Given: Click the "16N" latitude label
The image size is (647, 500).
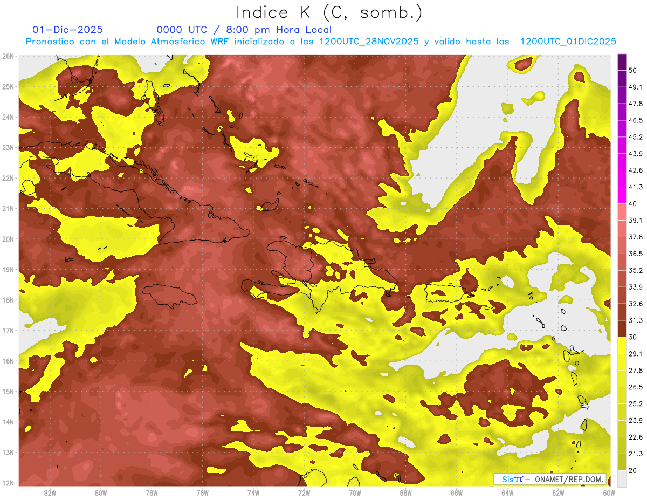Looking at the screenshot, I should [x=8, y=360].
